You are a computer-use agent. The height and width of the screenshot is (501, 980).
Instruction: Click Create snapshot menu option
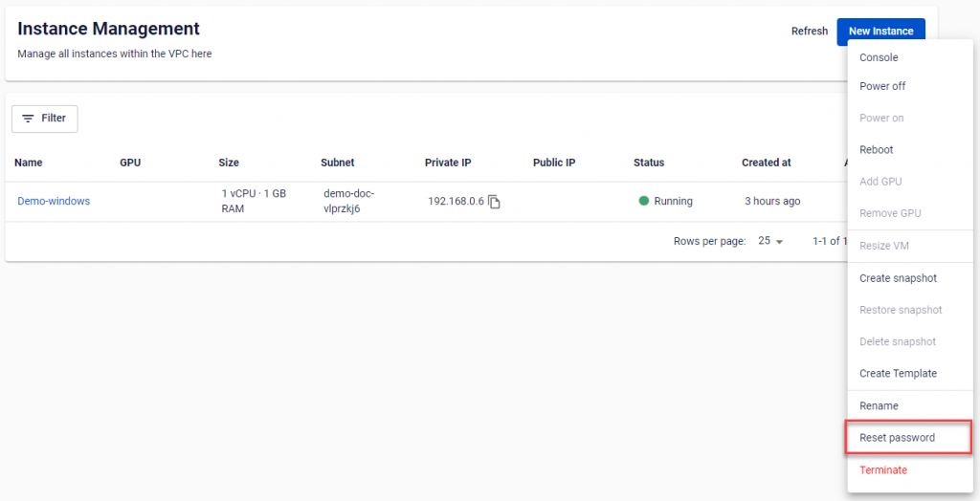pyautogui.click(x=898, y=278)
